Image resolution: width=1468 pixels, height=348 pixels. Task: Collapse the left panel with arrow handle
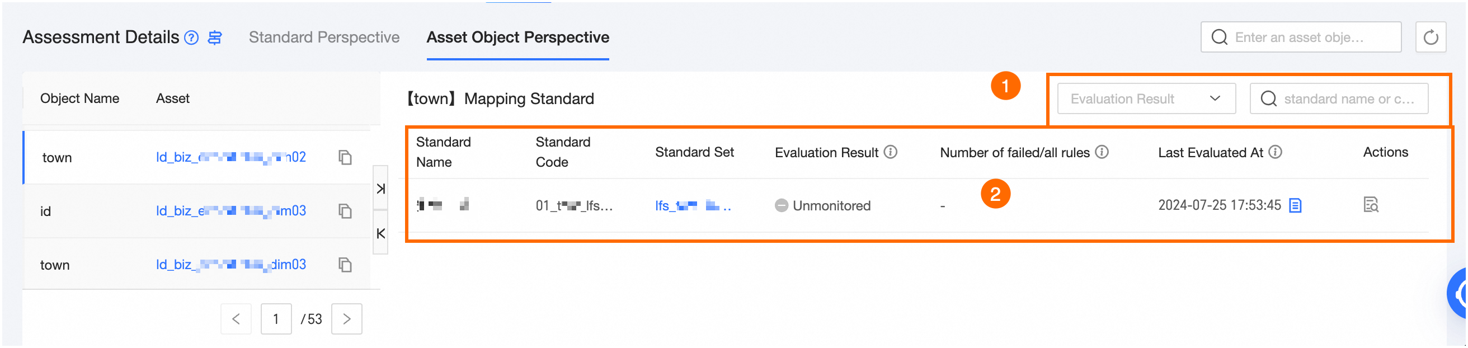click(380, 233)
